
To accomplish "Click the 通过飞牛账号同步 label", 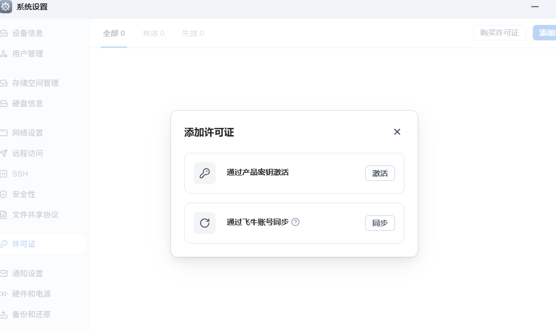I will click(258, 222).
